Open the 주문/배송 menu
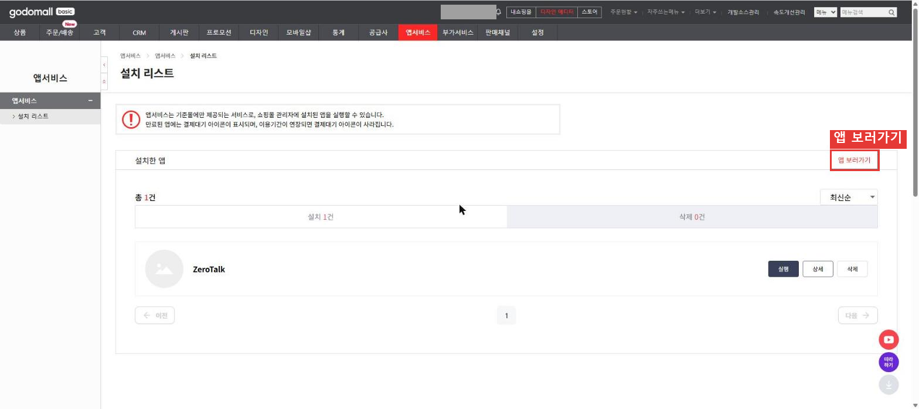 point(60,33)
